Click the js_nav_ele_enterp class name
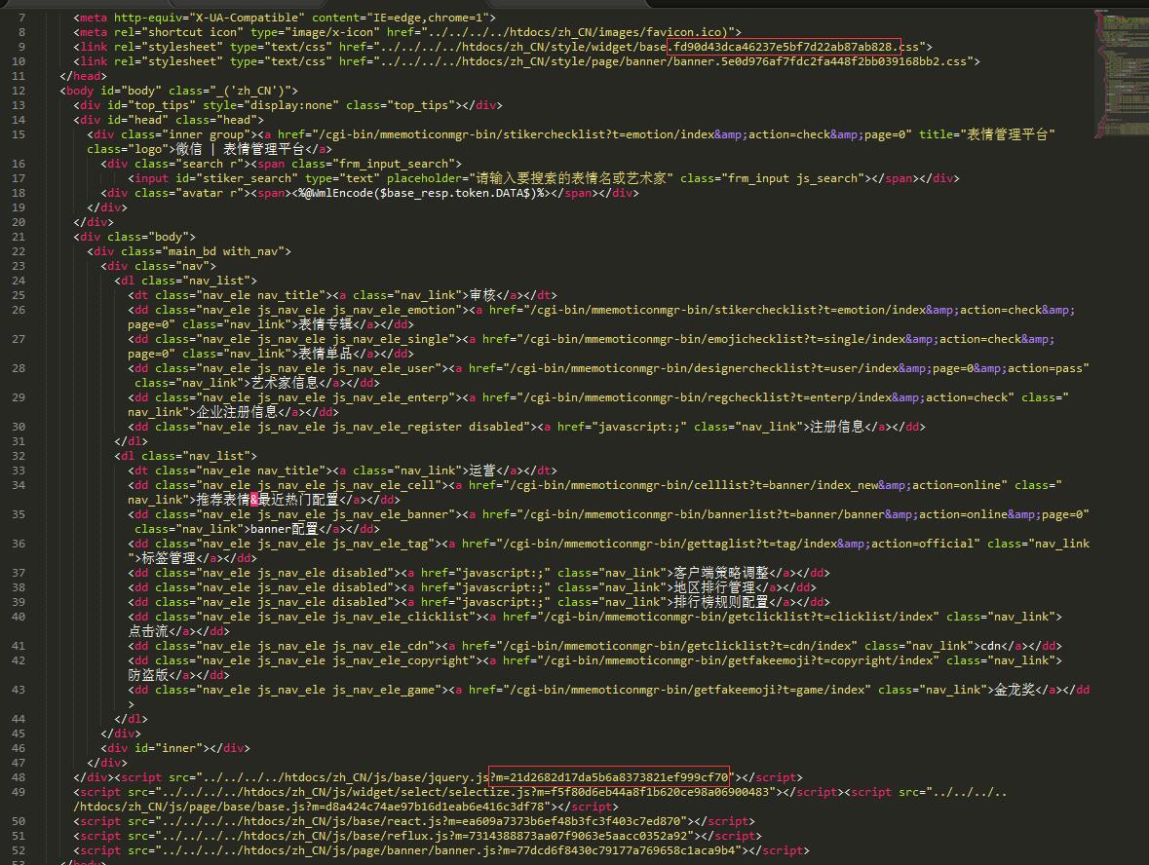 point(390,397)
